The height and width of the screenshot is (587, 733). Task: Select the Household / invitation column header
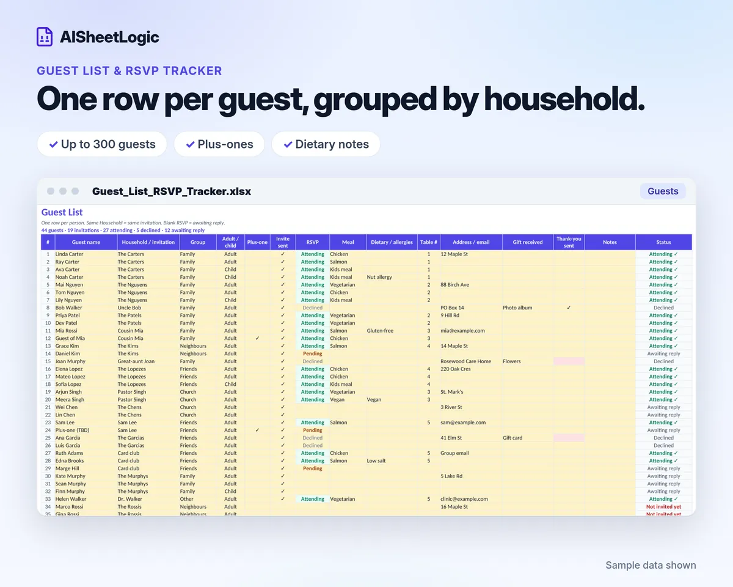pyautogui.click(x=148, y=242)
